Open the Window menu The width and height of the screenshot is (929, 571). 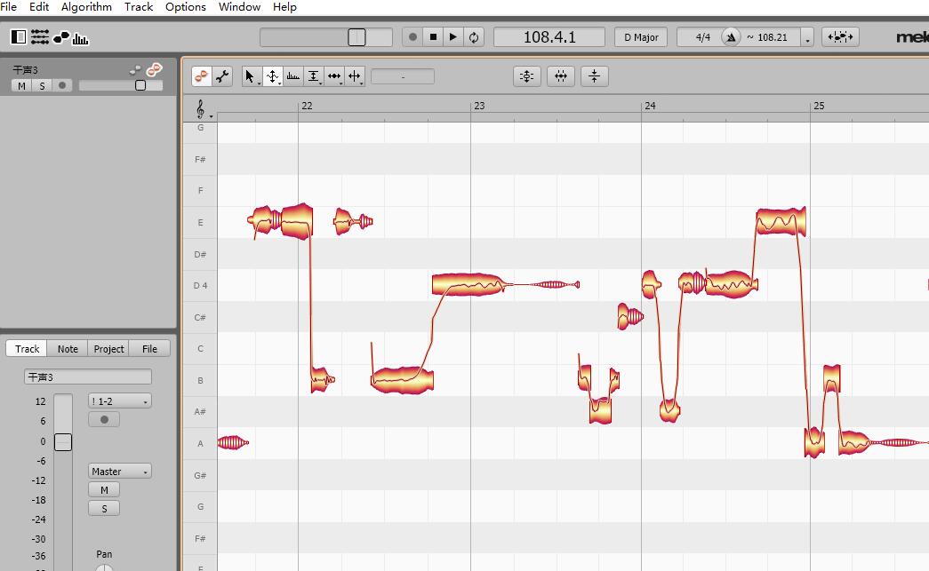[x=239, y=7]
